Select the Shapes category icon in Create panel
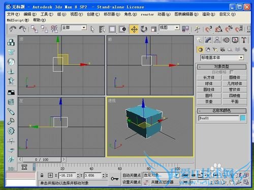 [208, 49]
